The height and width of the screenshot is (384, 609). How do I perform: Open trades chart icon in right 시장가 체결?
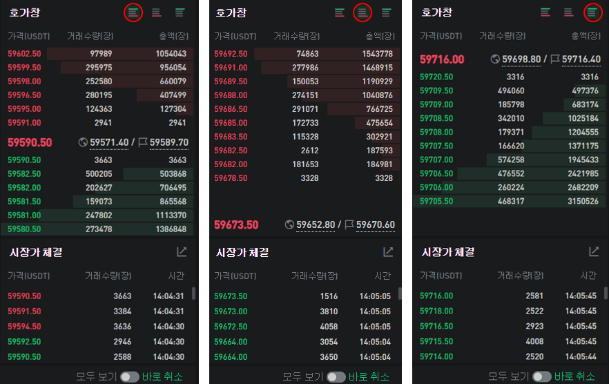pos(594,251)
